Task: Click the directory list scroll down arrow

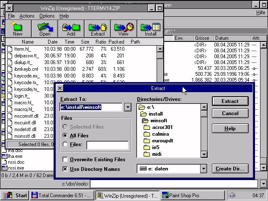Action: click(204, 155)
